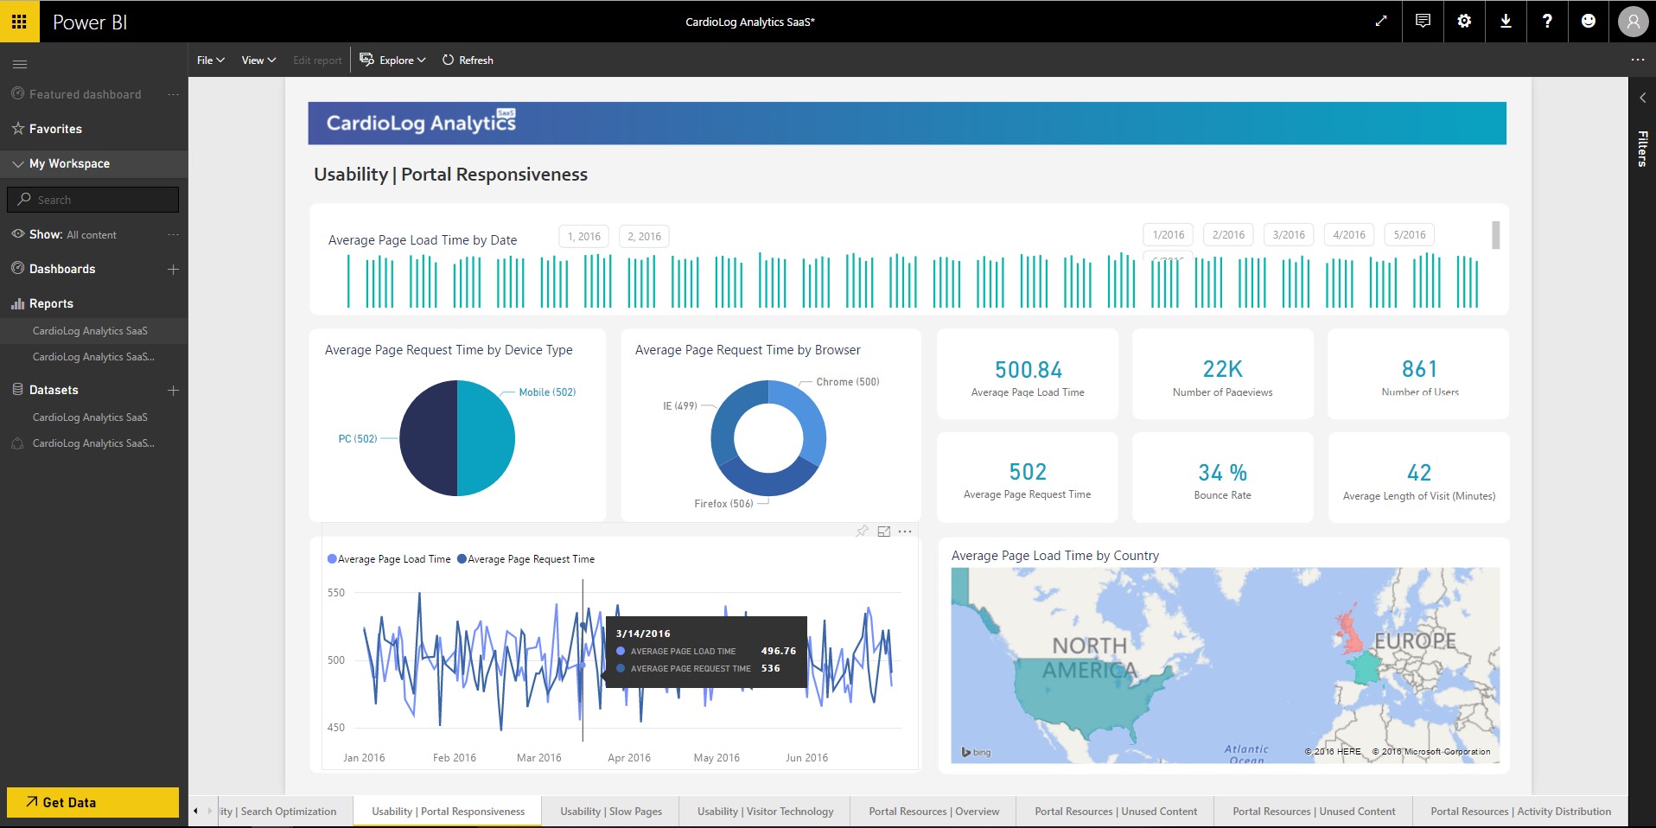Open Reports section in sidebar
Screen dimensions: 1656x828
pyautogui.click(x=51, y=303)
